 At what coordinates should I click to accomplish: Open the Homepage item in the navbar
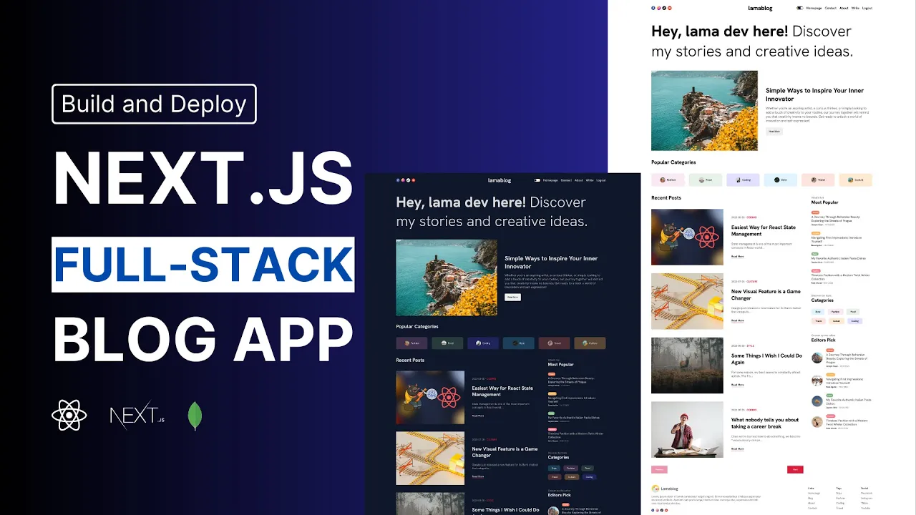pos(813,8)
